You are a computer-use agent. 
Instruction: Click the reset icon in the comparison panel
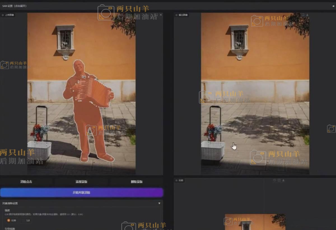(x=274, y=180)
